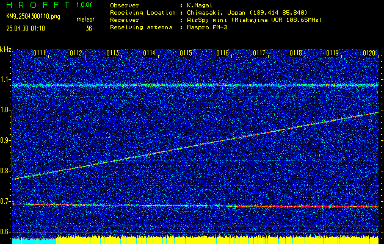Screen dimensions: 384x244
Task: Select the version label 1.00f
Action: pyautogui.click(x=84, y=5)
